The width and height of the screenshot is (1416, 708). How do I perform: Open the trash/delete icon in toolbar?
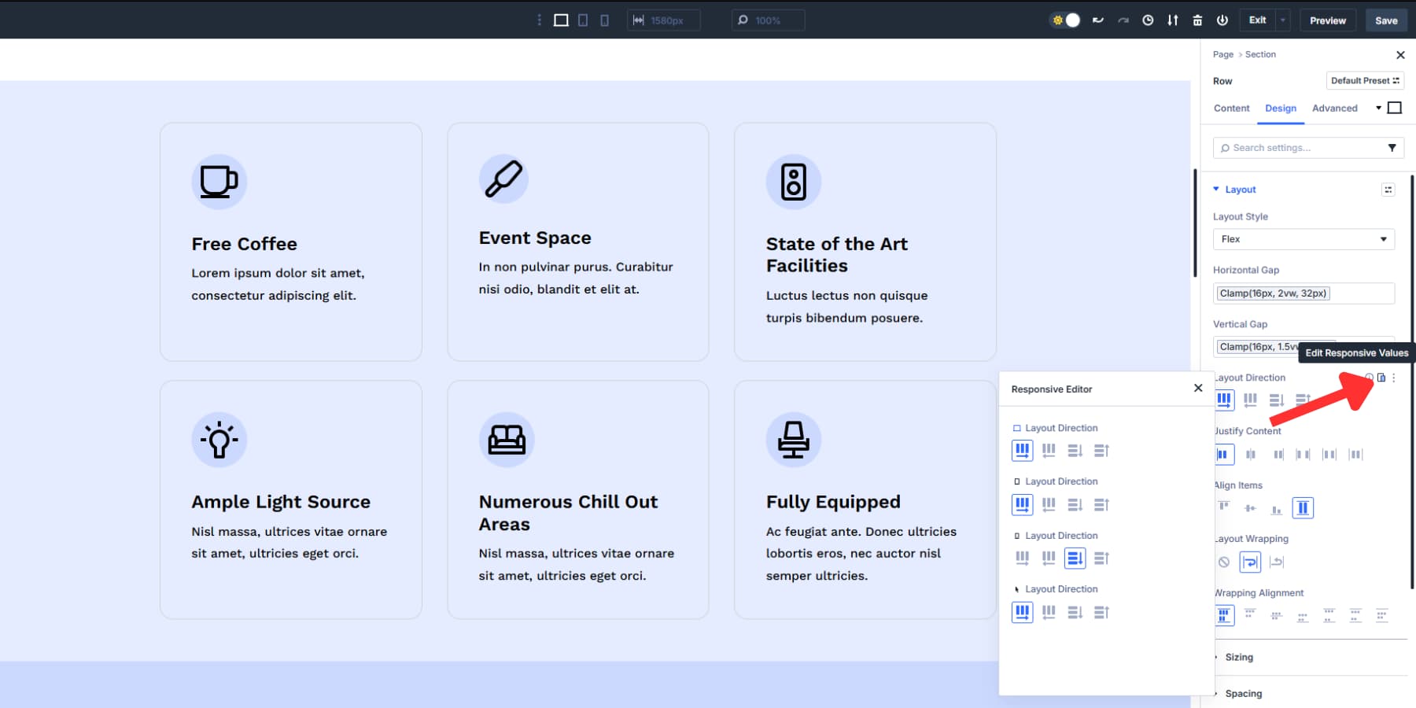(1197, 20)
